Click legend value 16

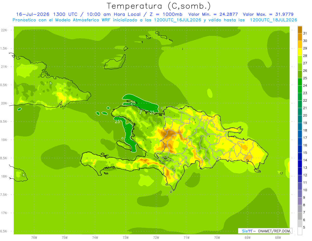pyautogui.click(x=305, y=145)
